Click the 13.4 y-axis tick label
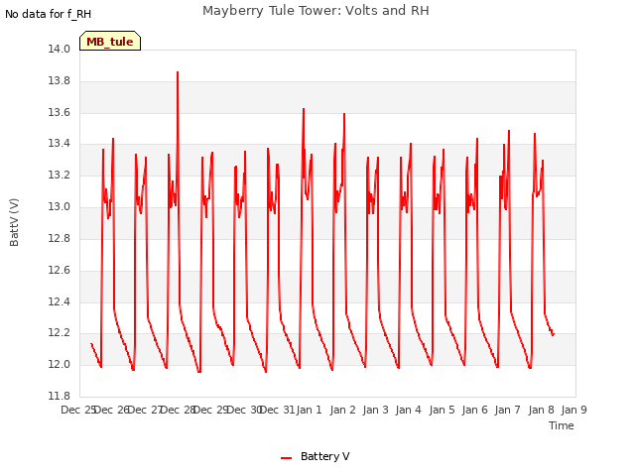The width and height of the screenshot is (635, 476). 60,144
